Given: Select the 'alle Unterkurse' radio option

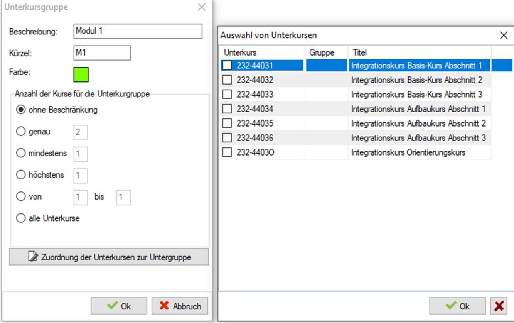Looking at the screenshot, I should pos(48,218).
